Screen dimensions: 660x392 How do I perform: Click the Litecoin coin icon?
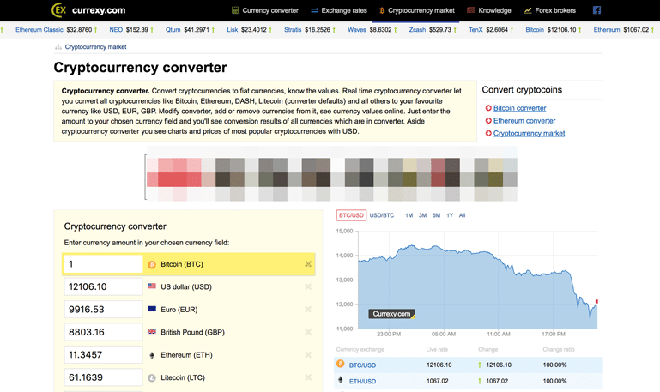[x=152, y=377]
